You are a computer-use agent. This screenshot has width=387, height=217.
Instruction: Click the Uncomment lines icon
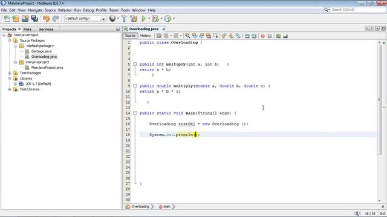coord(285,36)
